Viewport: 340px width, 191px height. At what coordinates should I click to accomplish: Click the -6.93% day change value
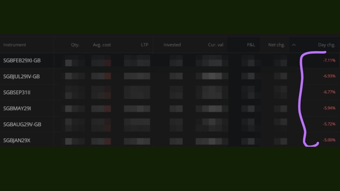click(x=329, y=76)
